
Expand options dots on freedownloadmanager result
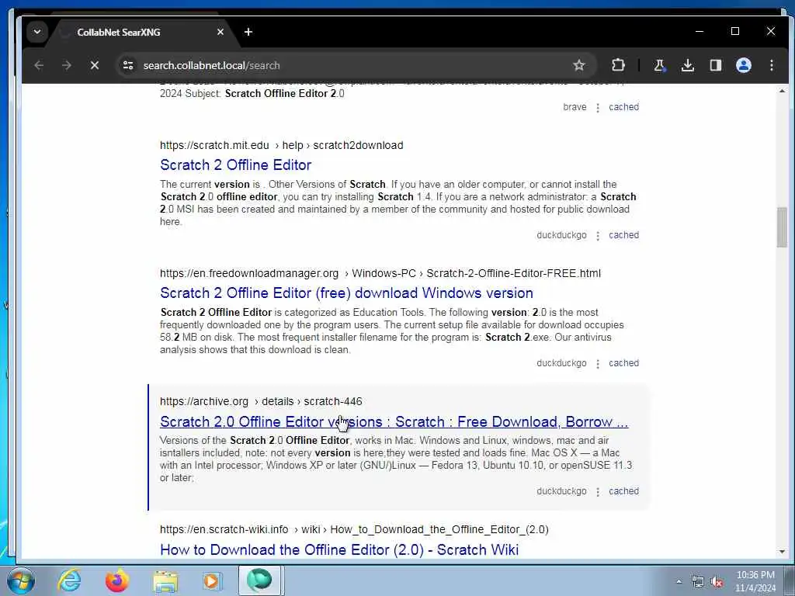click(x=598, y=364)
